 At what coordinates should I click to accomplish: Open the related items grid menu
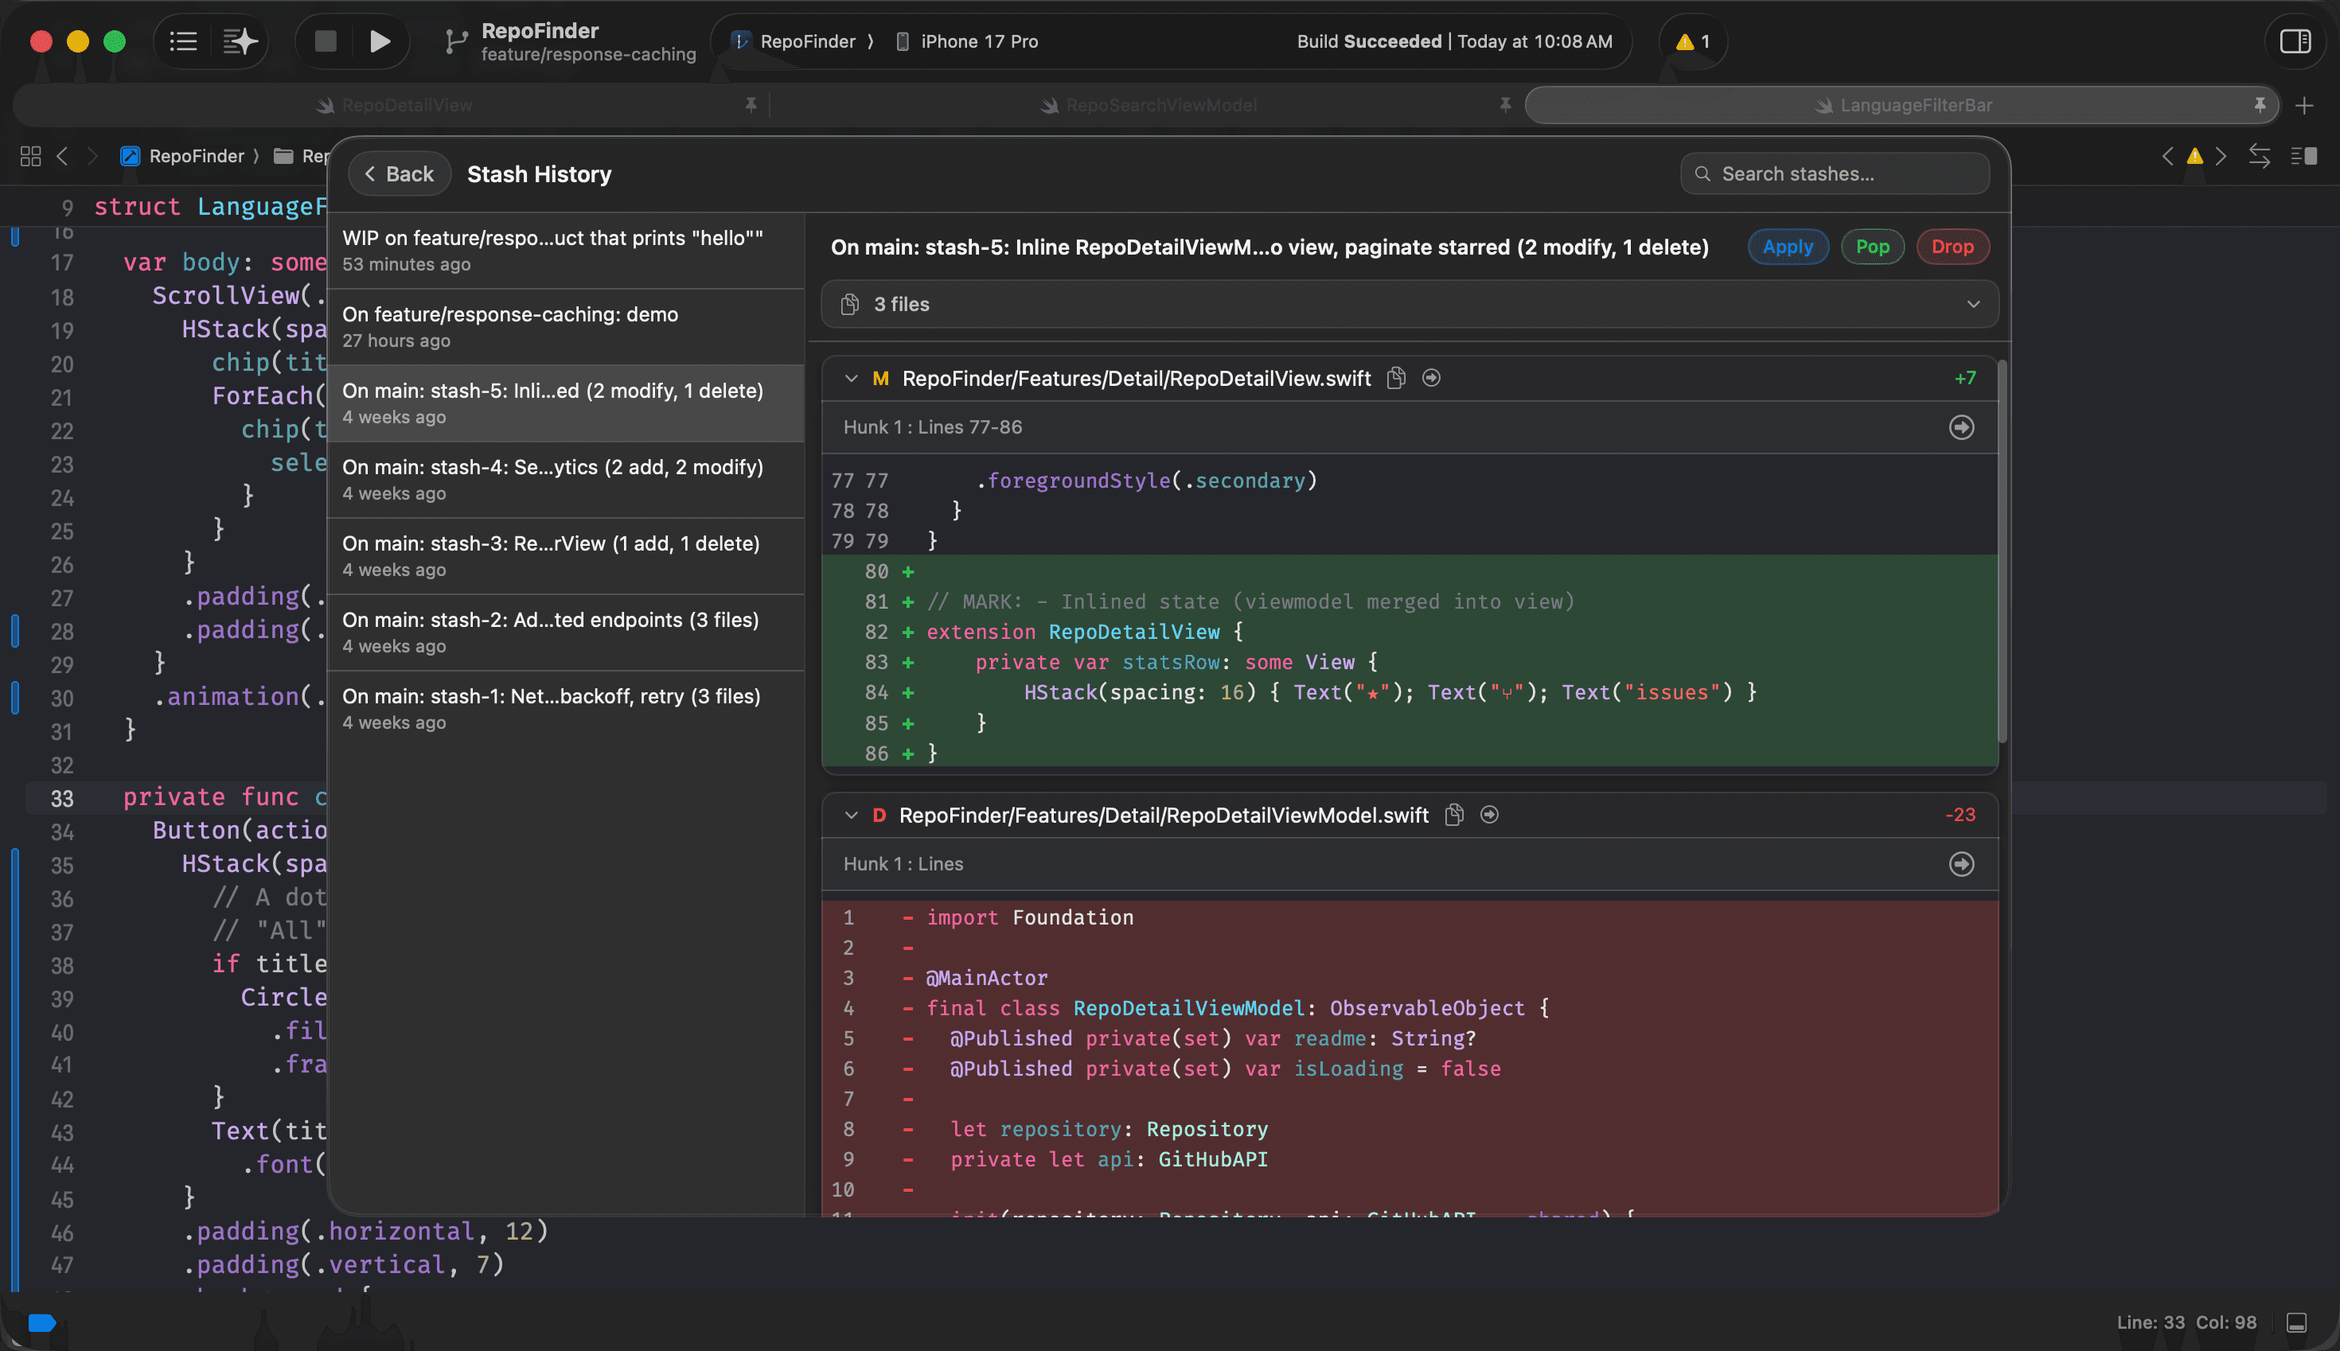[x=30, y=156]
